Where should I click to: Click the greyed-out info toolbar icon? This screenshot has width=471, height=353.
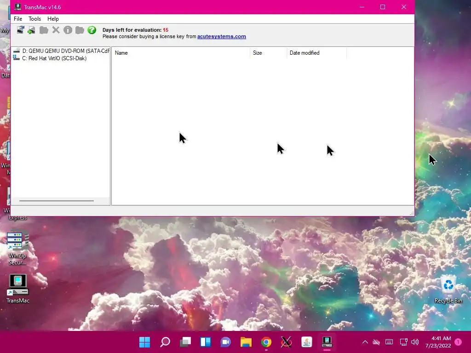tap(68, 30)
